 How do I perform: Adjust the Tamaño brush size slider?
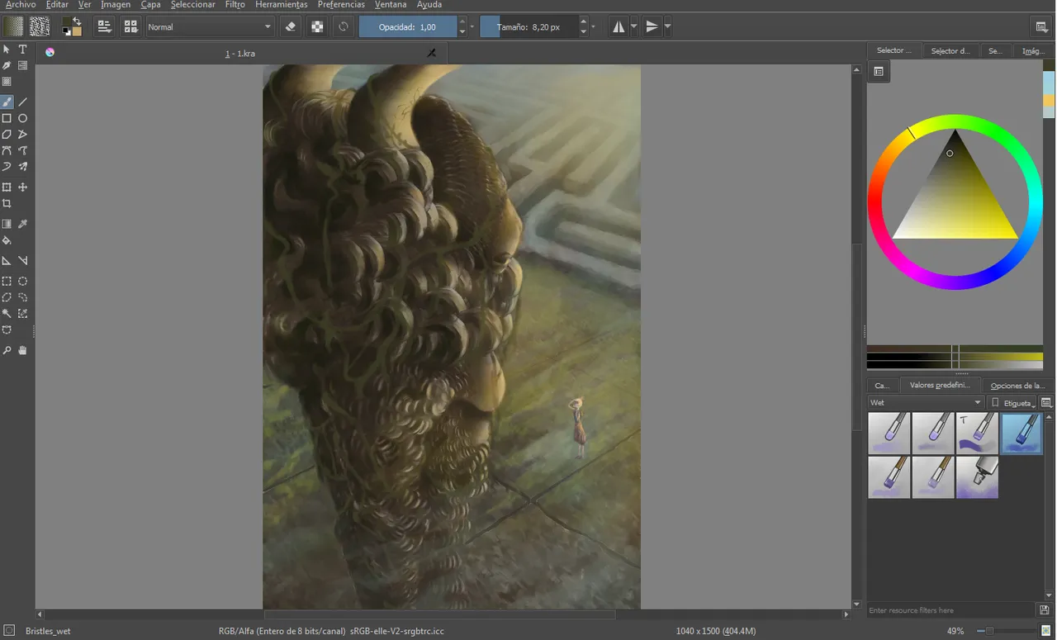[x=528, y=26]
